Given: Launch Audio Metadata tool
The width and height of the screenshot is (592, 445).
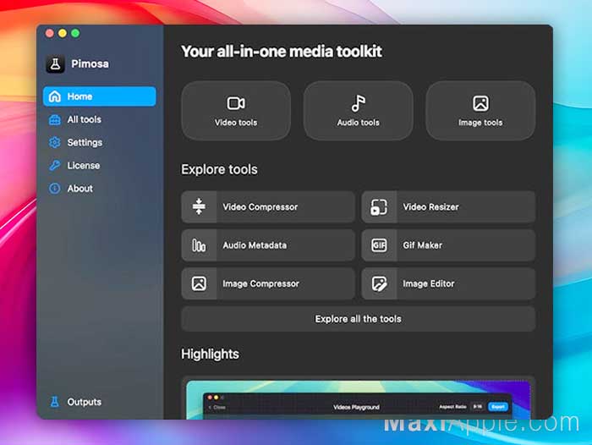Looking at the screenshot, I should 268,245.
